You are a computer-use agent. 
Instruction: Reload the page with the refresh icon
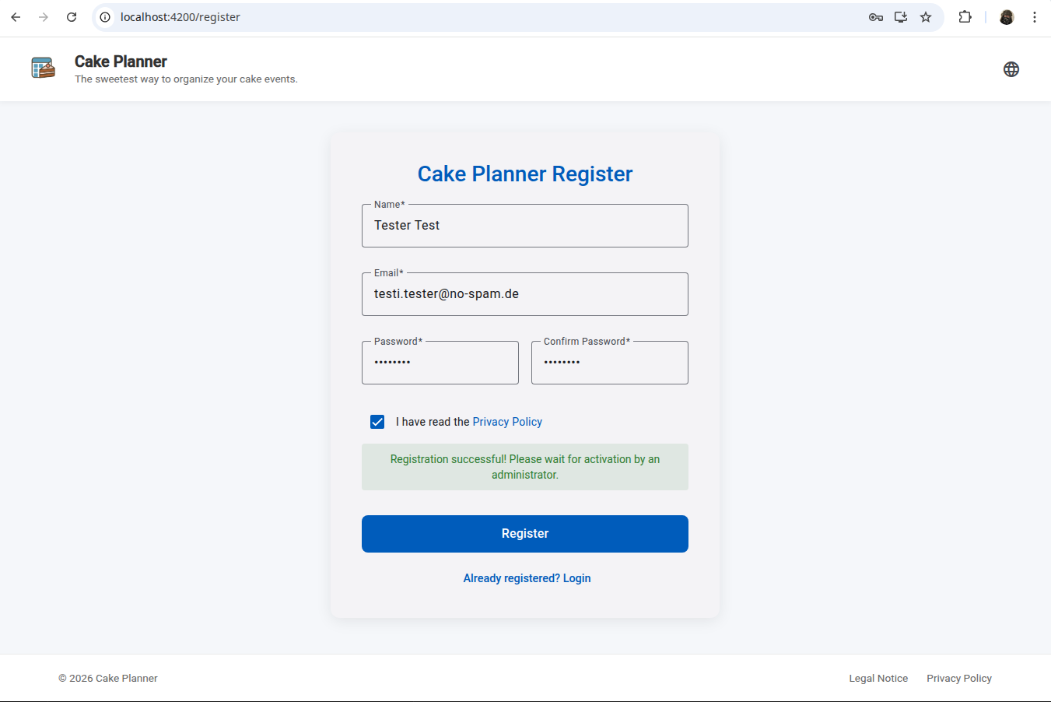tap(71, 16)
